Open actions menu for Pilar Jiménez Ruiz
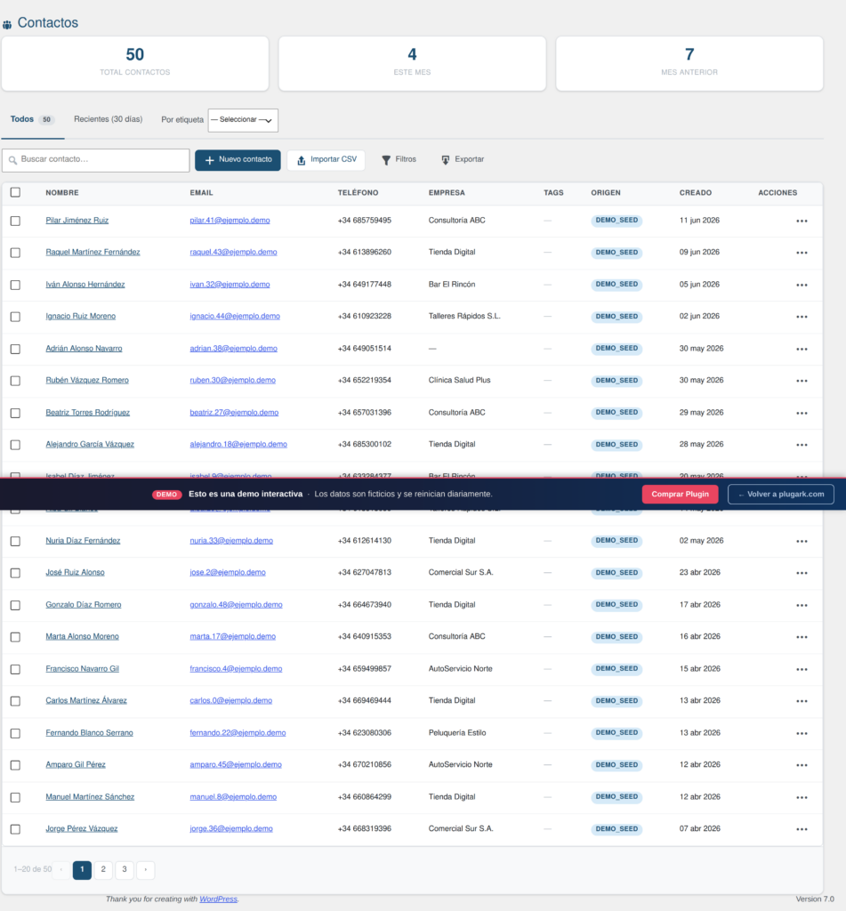 pyautogui.click(x=802, y=221)
